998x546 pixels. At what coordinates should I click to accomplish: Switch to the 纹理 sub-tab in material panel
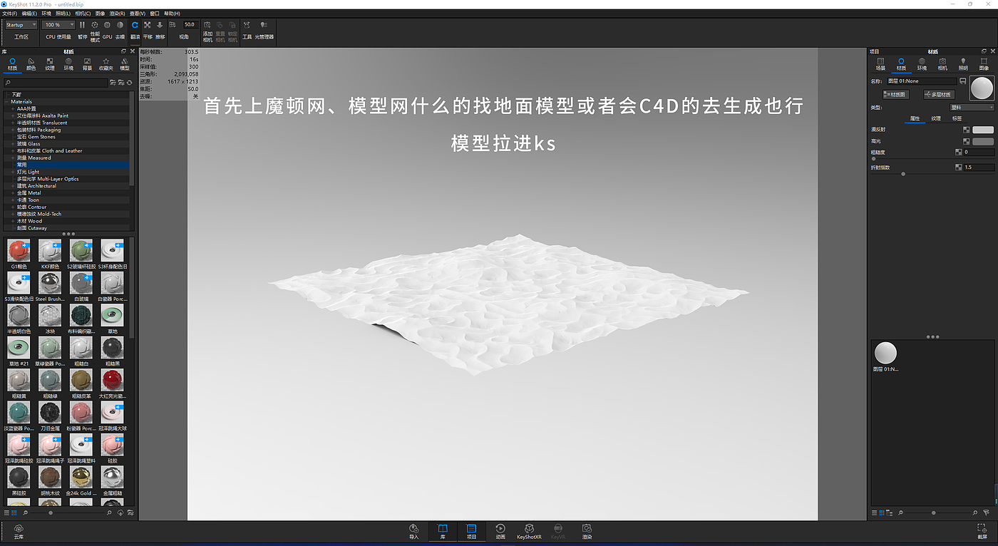click(936, 118)
